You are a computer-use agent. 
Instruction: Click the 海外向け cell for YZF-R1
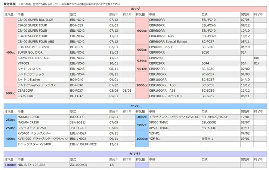[220, 139]
